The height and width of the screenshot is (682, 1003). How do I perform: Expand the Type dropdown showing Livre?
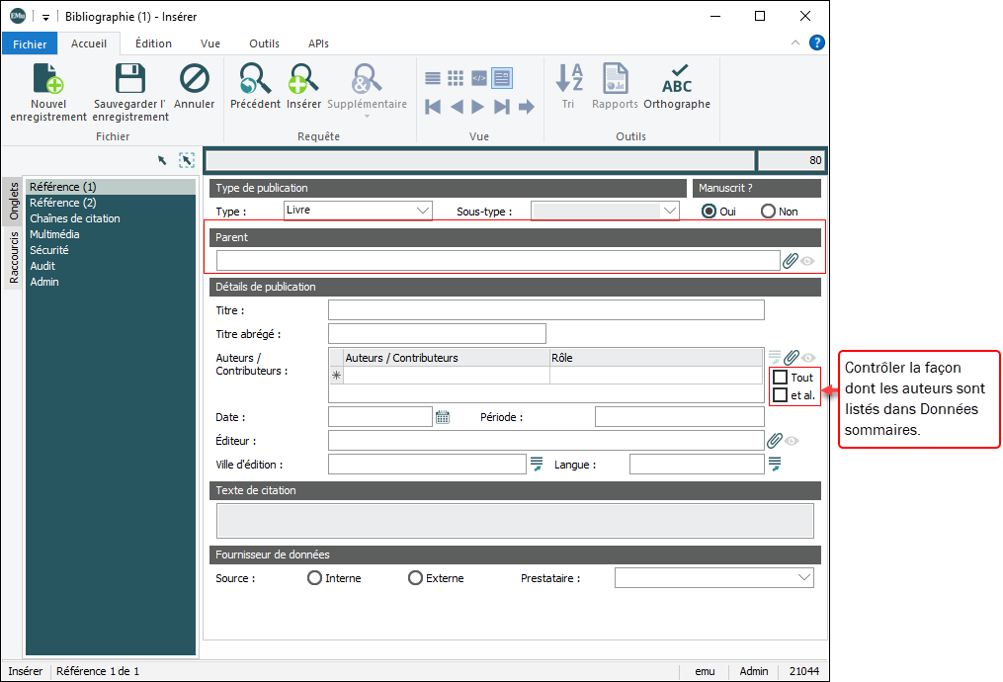tap(423, 211)
